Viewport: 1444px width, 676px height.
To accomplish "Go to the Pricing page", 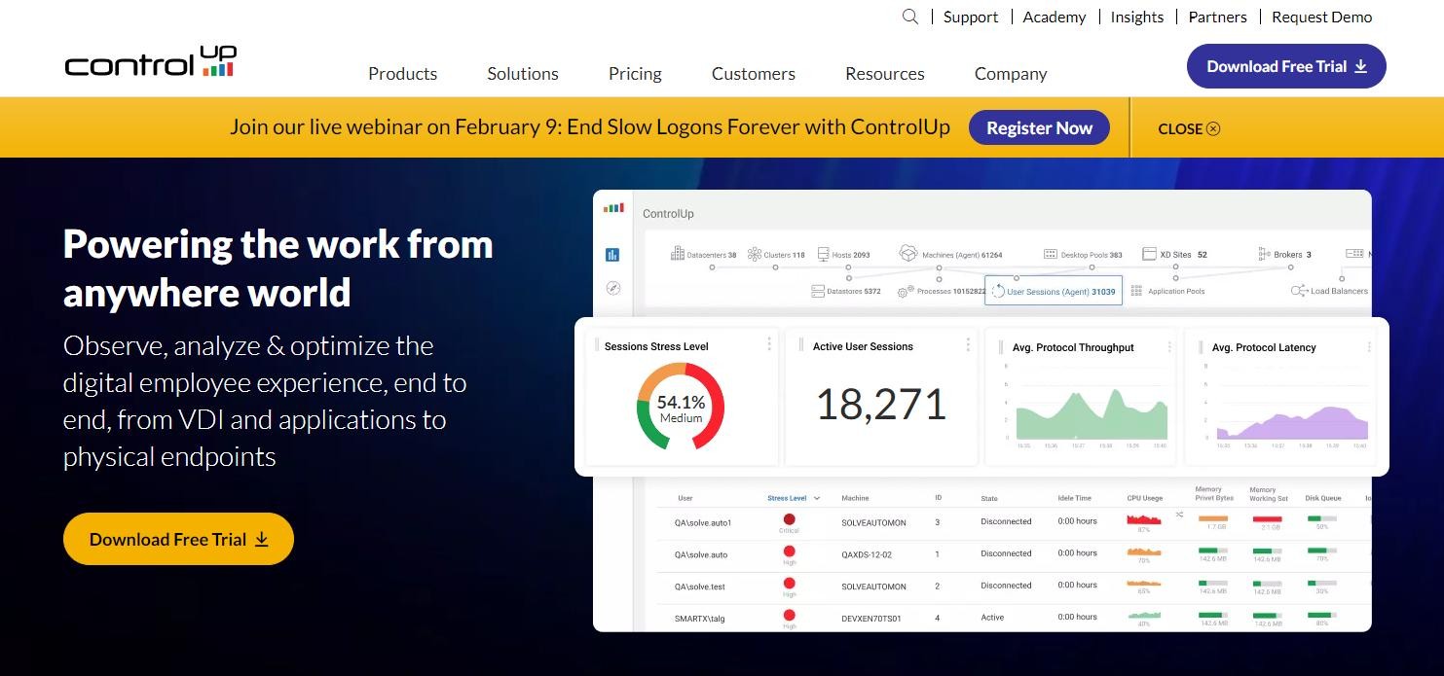I will pos(635,74).
